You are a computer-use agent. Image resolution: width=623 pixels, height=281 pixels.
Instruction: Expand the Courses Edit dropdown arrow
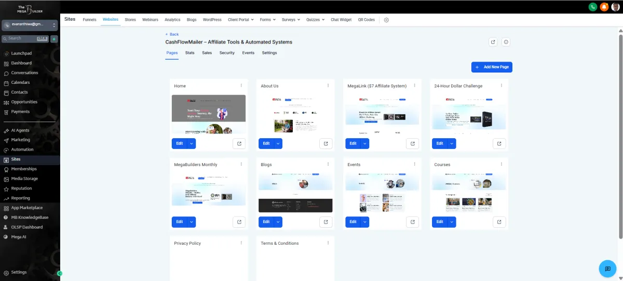tap(452, 222)
